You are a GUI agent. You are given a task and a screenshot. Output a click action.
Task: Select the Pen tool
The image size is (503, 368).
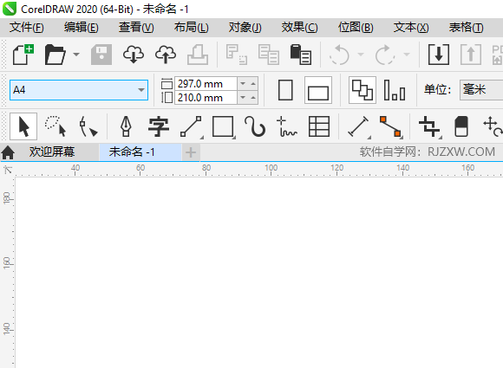[x=126, y=126]
